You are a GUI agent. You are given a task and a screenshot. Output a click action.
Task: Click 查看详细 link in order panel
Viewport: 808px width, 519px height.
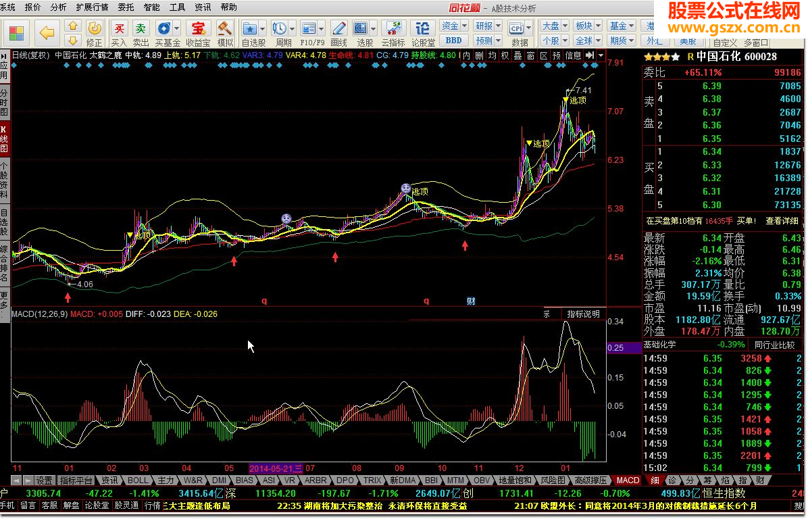[782, 220]
